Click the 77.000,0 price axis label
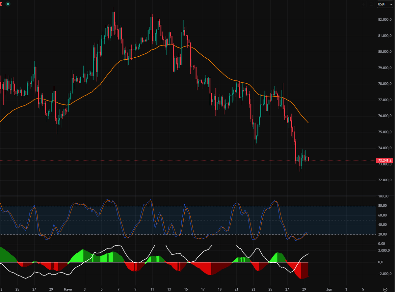This screenshot has height=292, width=395. click(384, 100)
